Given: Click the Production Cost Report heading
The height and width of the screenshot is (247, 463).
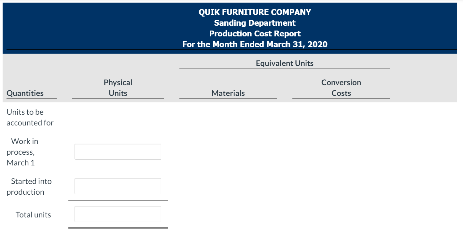Looking at the screenshot, I should [254, 33].
